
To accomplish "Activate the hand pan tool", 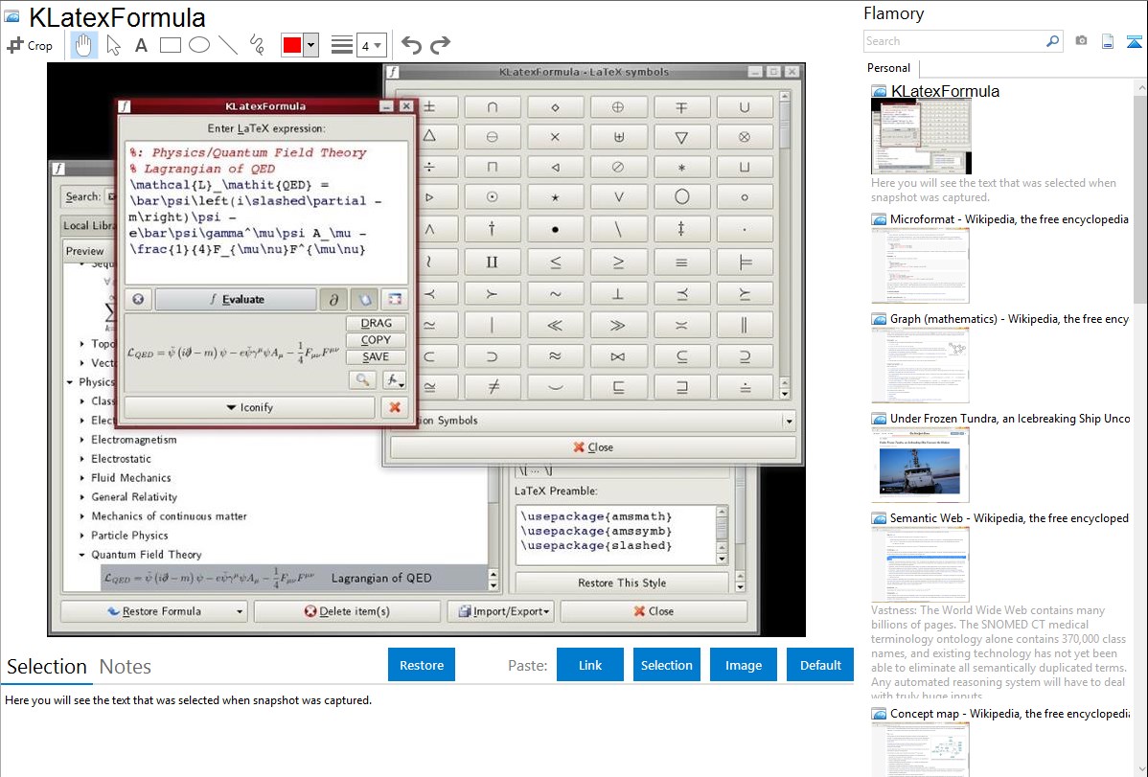I will 84,45.
